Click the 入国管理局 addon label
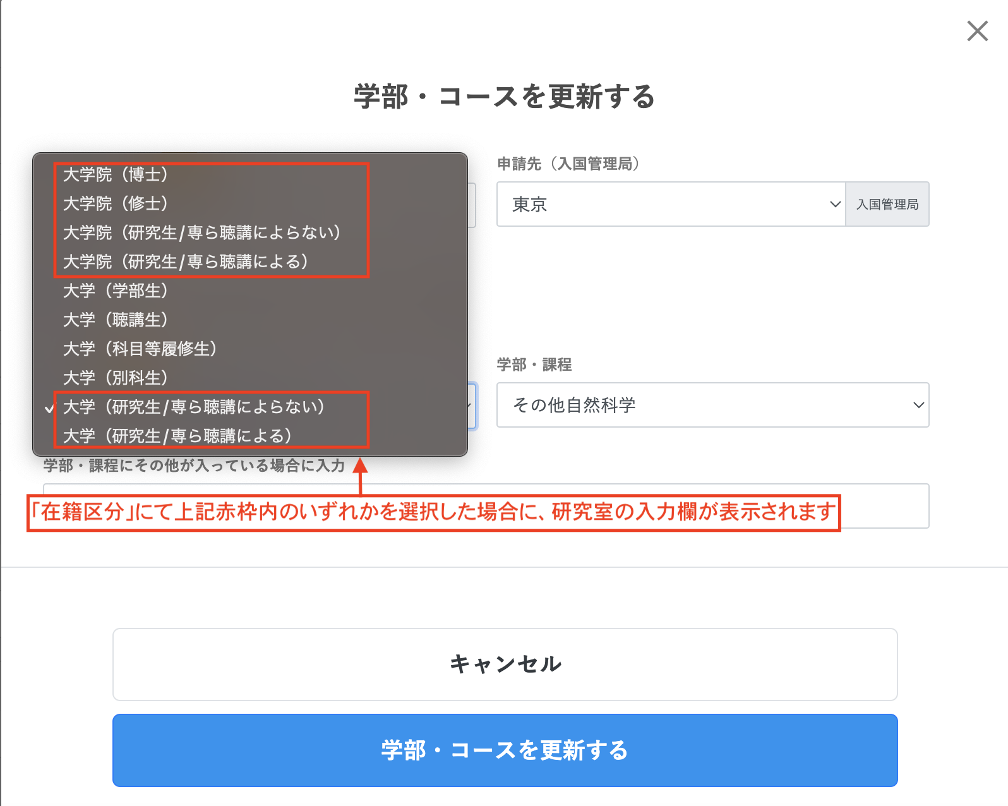1008x806 pixels. click(887, 204)
